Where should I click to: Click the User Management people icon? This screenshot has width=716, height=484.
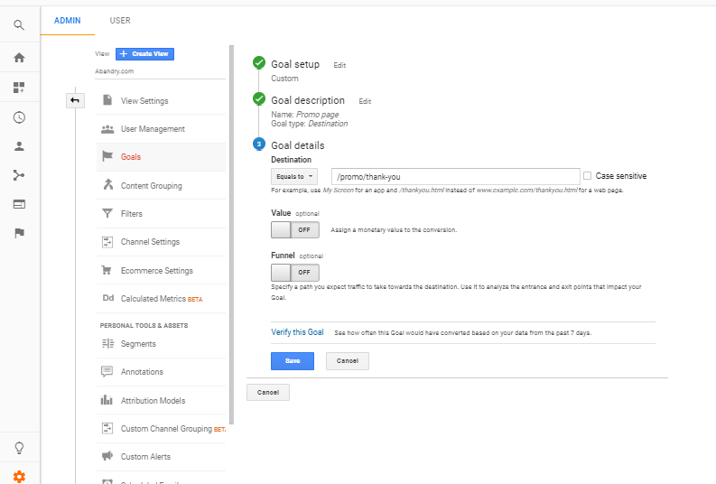[107, 129]
